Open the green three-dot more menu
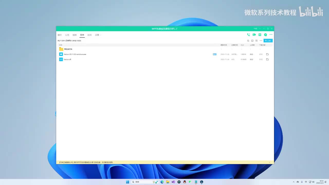Image resolution: width=329 pixels, height=185 pixels. [x=271, y=35]
